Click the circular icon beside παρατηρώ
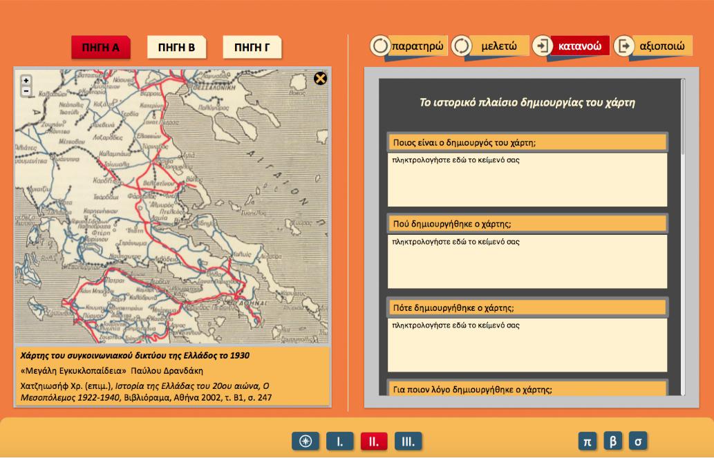 tap(380, 46)
